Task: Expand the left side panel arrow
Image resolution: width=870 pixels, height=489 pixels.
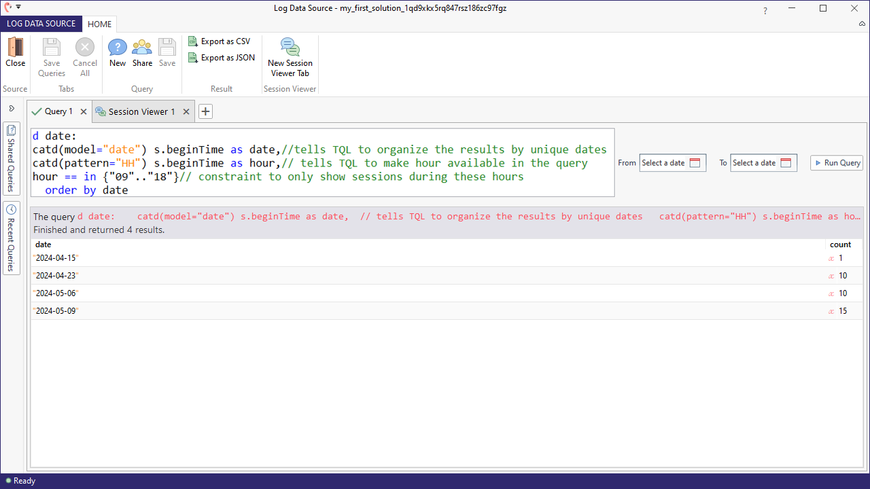Action: pos(12,109)
